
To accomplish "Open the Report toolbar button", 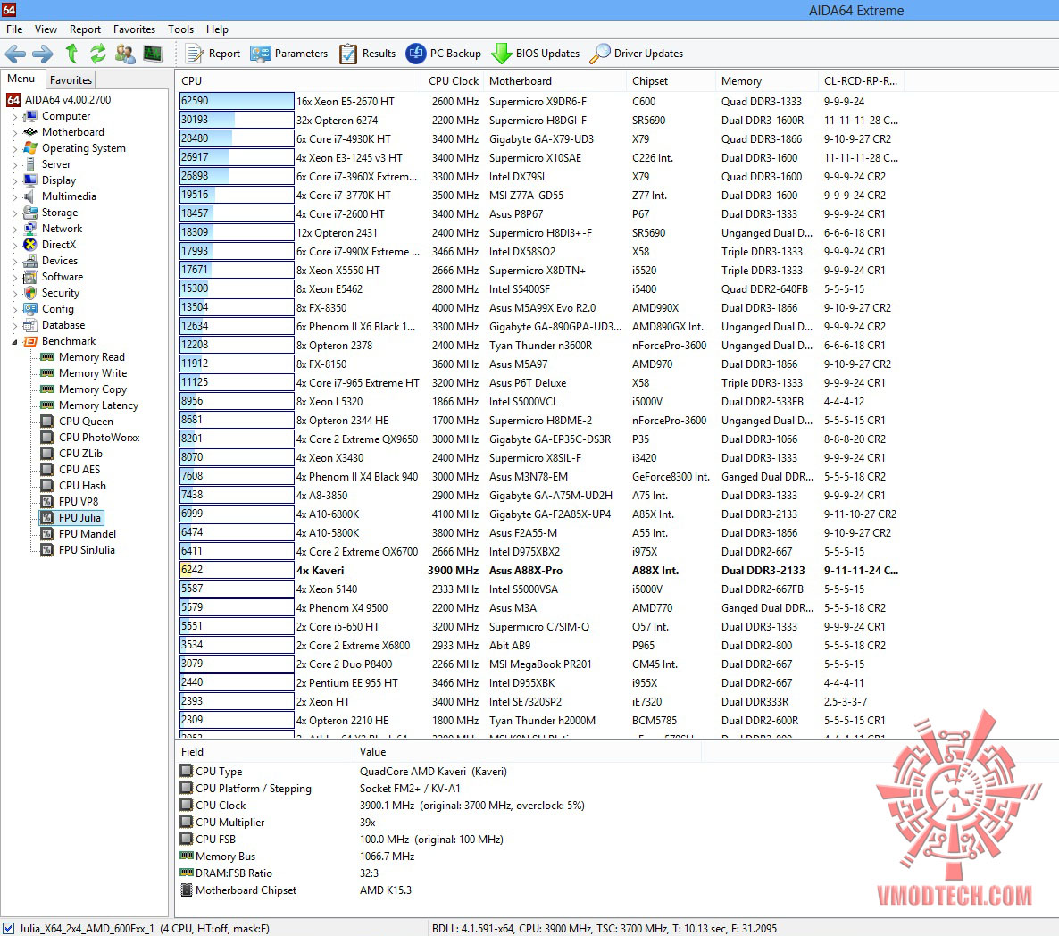I will tap(213, 54).
